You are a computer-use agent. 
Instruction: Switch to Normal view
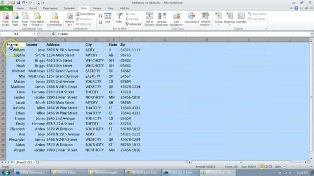point(262,167)
